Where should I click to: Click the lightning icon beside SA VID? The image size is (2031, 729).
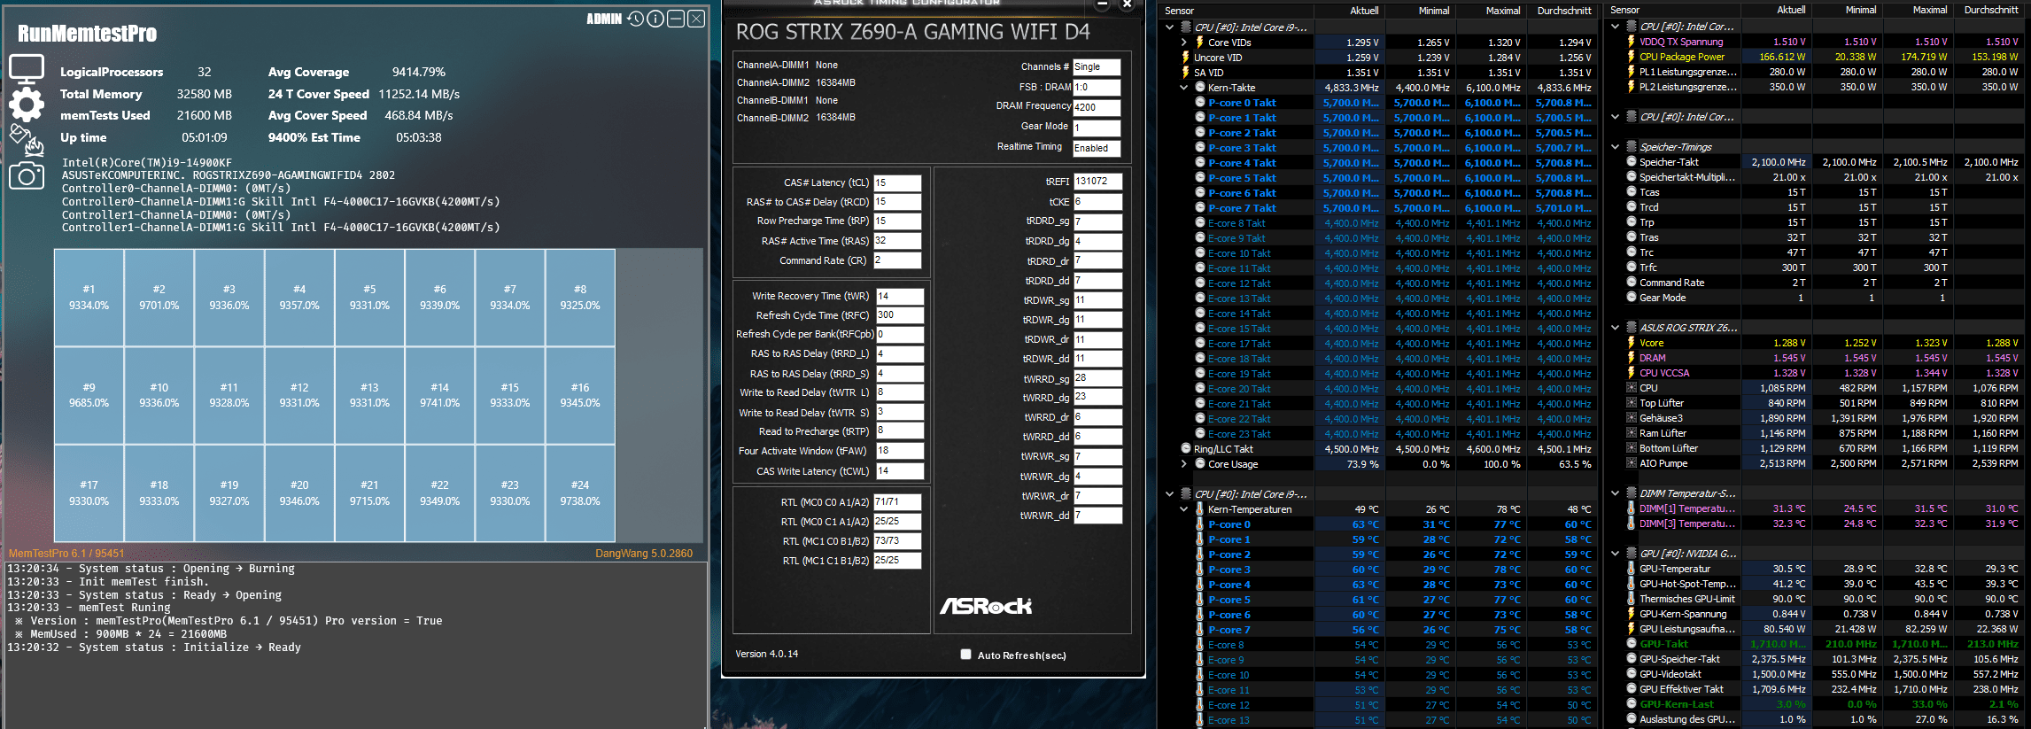(x=1185, y=73)
